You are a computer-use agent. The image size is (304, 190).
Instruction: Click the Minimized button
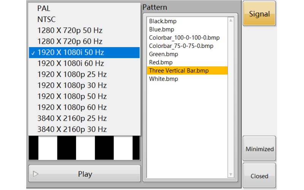(x=259, y=149)
